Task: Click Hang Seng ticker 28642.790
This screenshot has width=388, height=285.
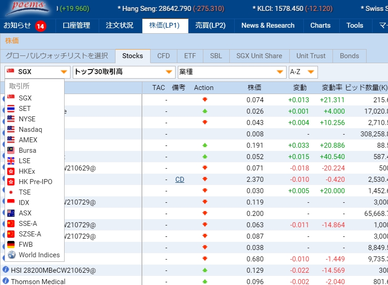Action: (x=171, y=9)
